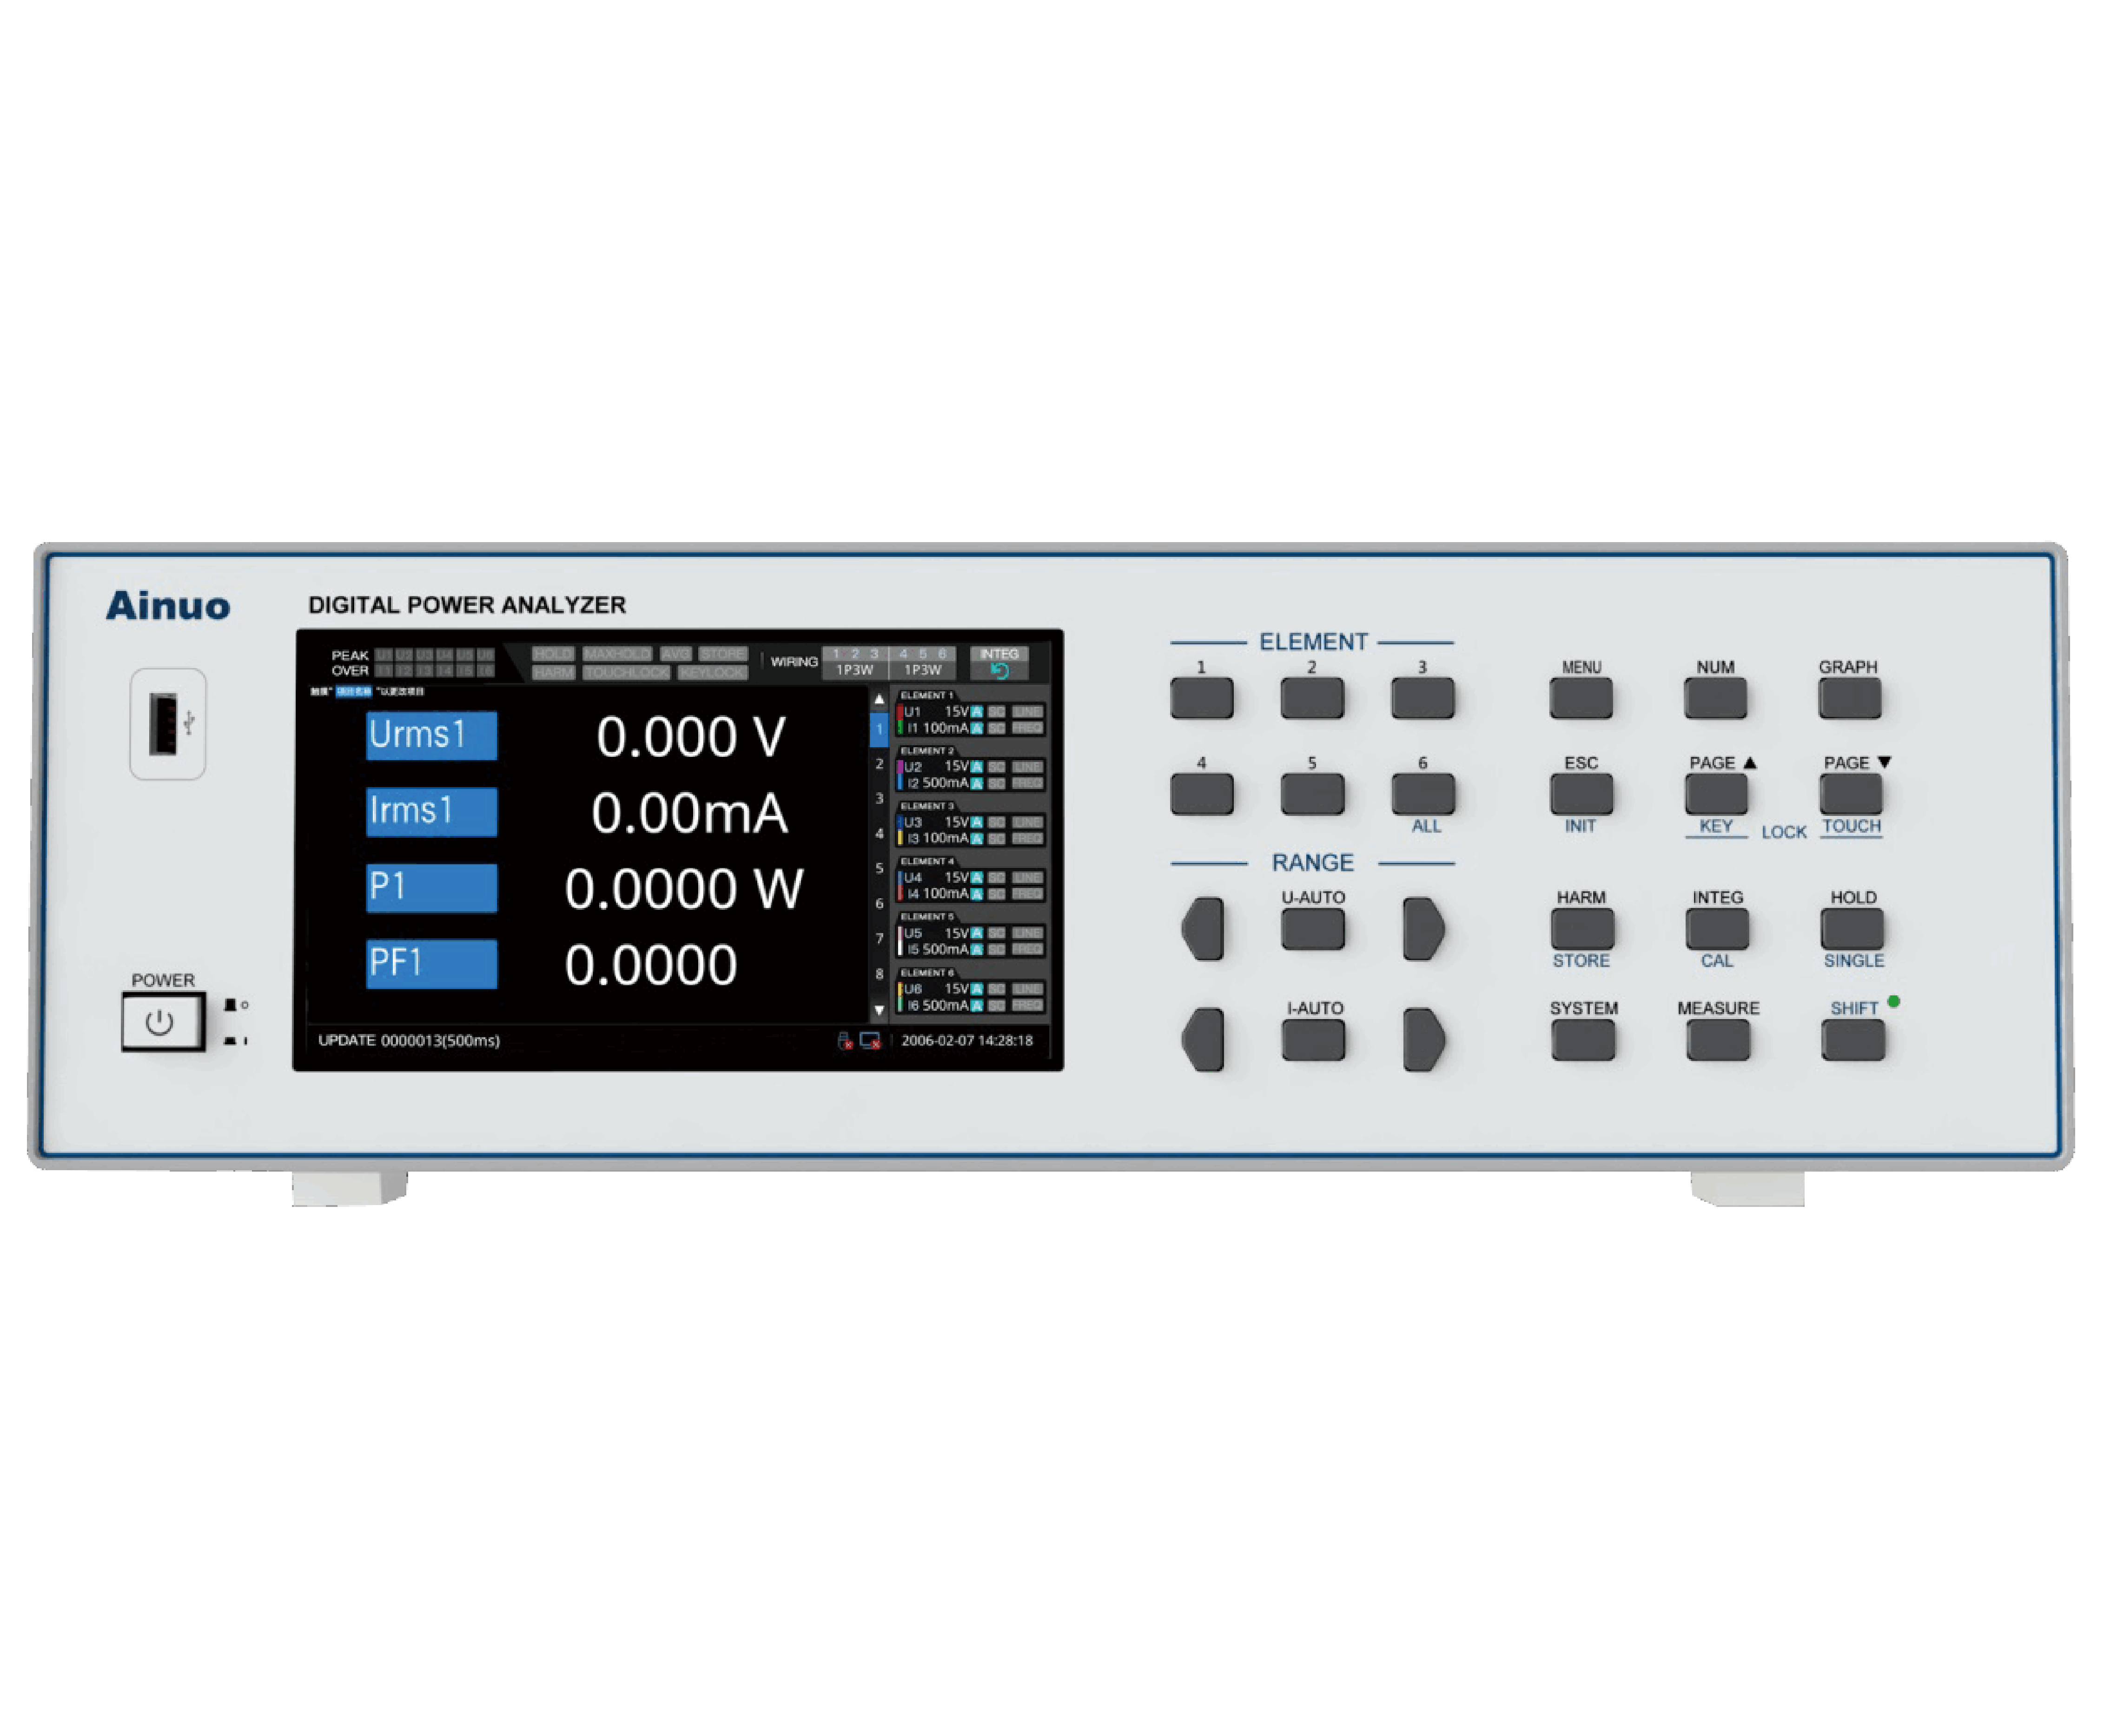The height and width of the screenshot is (1736, 2104).
Task: Toggle the hardware HOLD / SINGLE key
Action: (1852, 929)
